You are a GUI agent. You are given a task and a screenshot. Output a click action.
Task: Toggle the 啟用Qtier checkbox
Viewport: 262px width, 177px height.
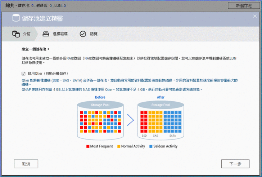[23, 74]
